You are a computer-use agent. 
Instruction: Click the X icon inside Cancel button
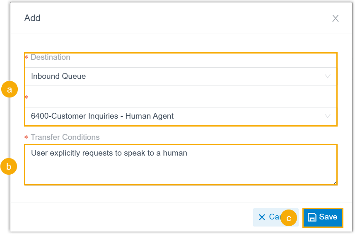pyautogui.click(x=262, y=217)
